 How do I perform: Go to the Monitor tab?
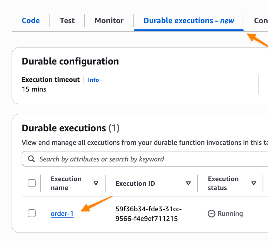[x=109, y=20]
